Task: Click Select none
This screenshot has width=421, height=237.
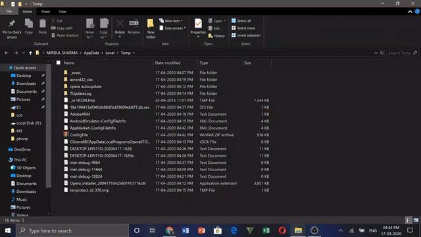Action: coord(243,28)
